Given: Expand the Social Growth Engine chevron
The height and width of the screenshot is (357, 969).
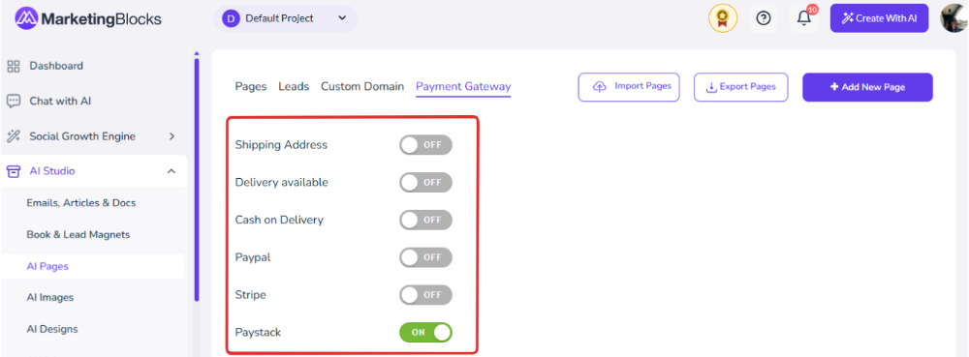Looking at the screenshot, I should click(172, 136).
